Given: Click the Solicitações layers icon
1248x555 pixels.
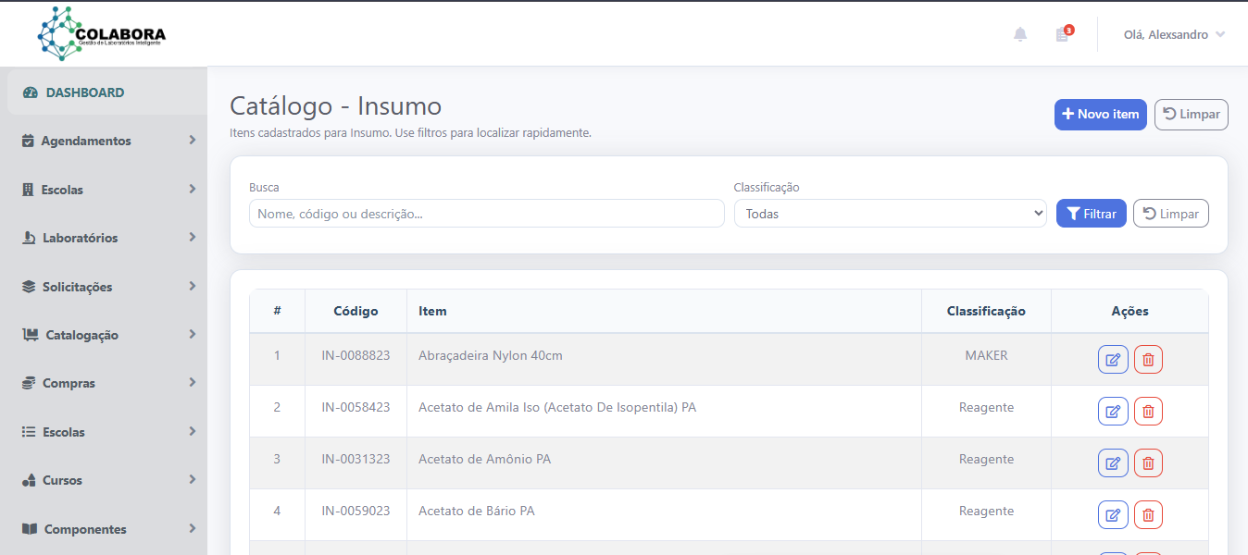Looking at the screenshot, I should pos(29,287).
